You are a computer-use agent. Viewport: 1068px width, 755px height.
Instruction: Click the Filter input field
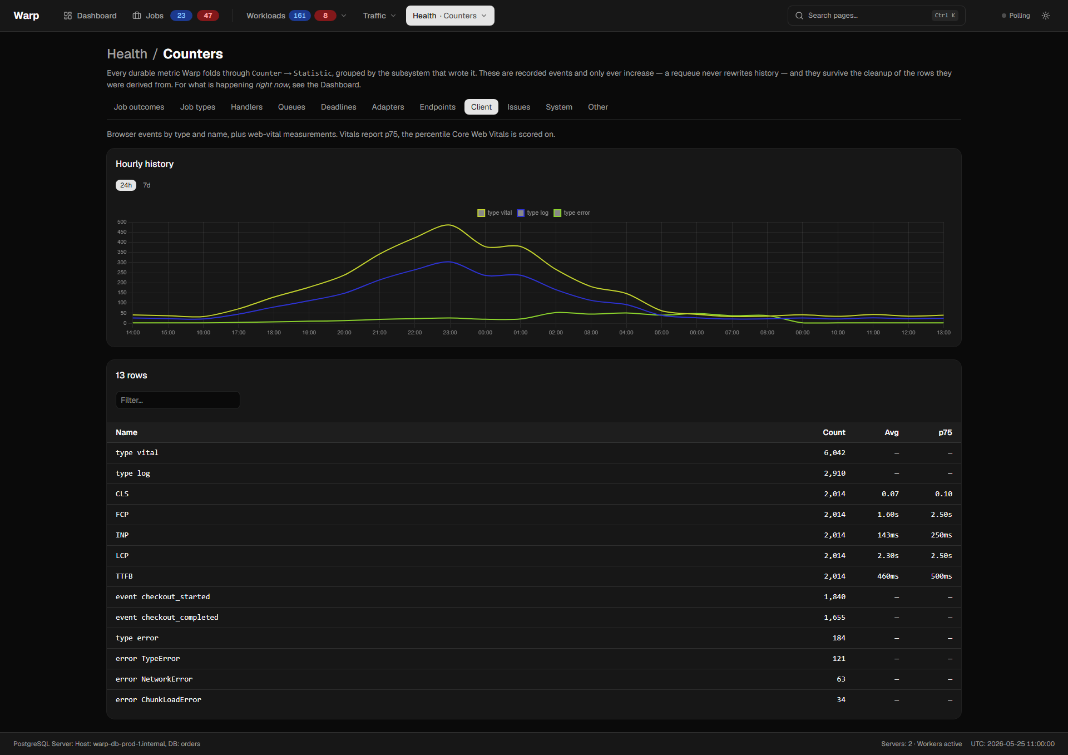pos(178,400)
